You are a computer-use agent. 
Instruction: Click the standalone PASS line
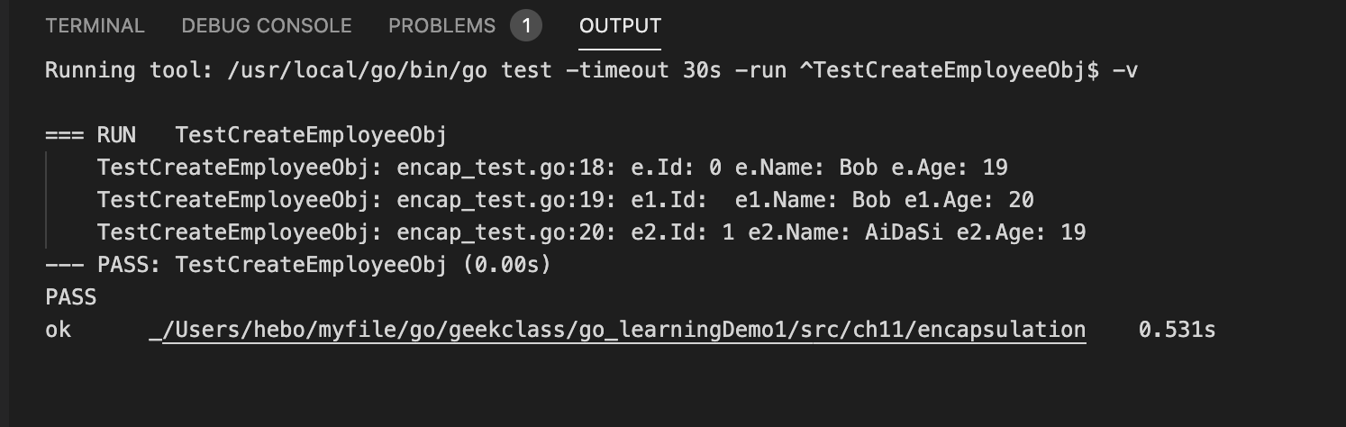point(70,296)
